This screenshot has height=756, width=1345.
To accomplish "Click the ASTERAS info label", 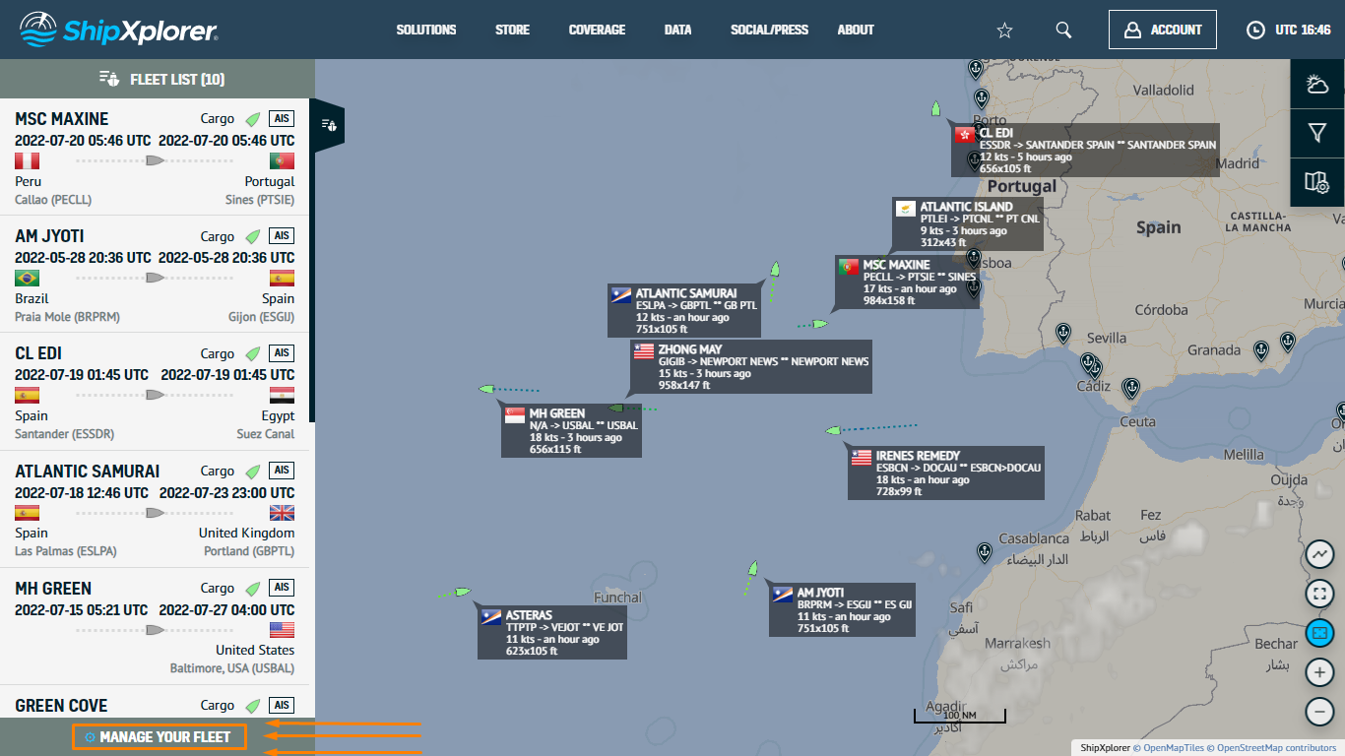I will [x=551, y=633].
